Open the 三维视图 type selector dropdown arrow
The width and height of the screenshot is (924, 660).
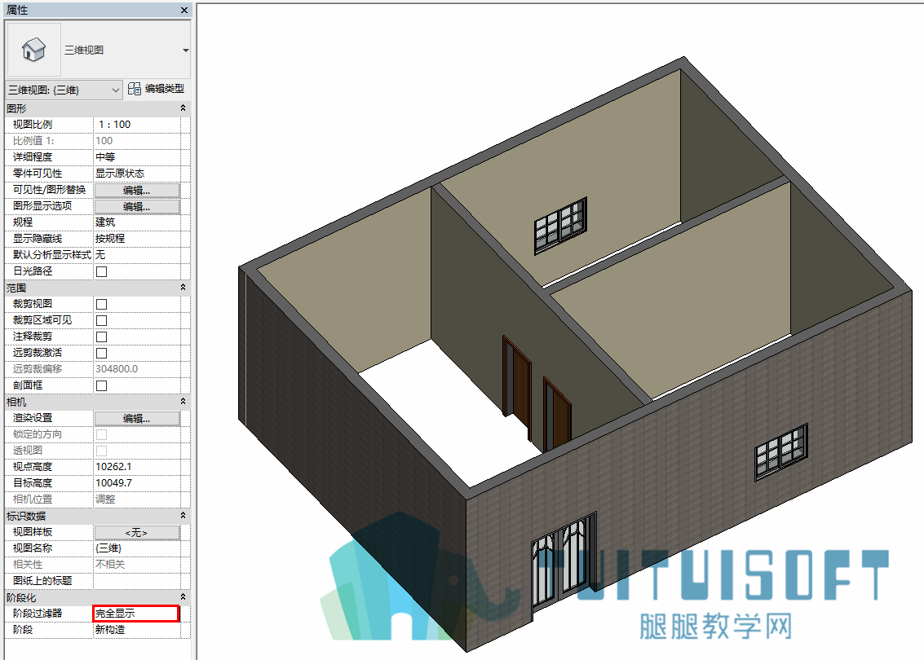coord(186,50)
